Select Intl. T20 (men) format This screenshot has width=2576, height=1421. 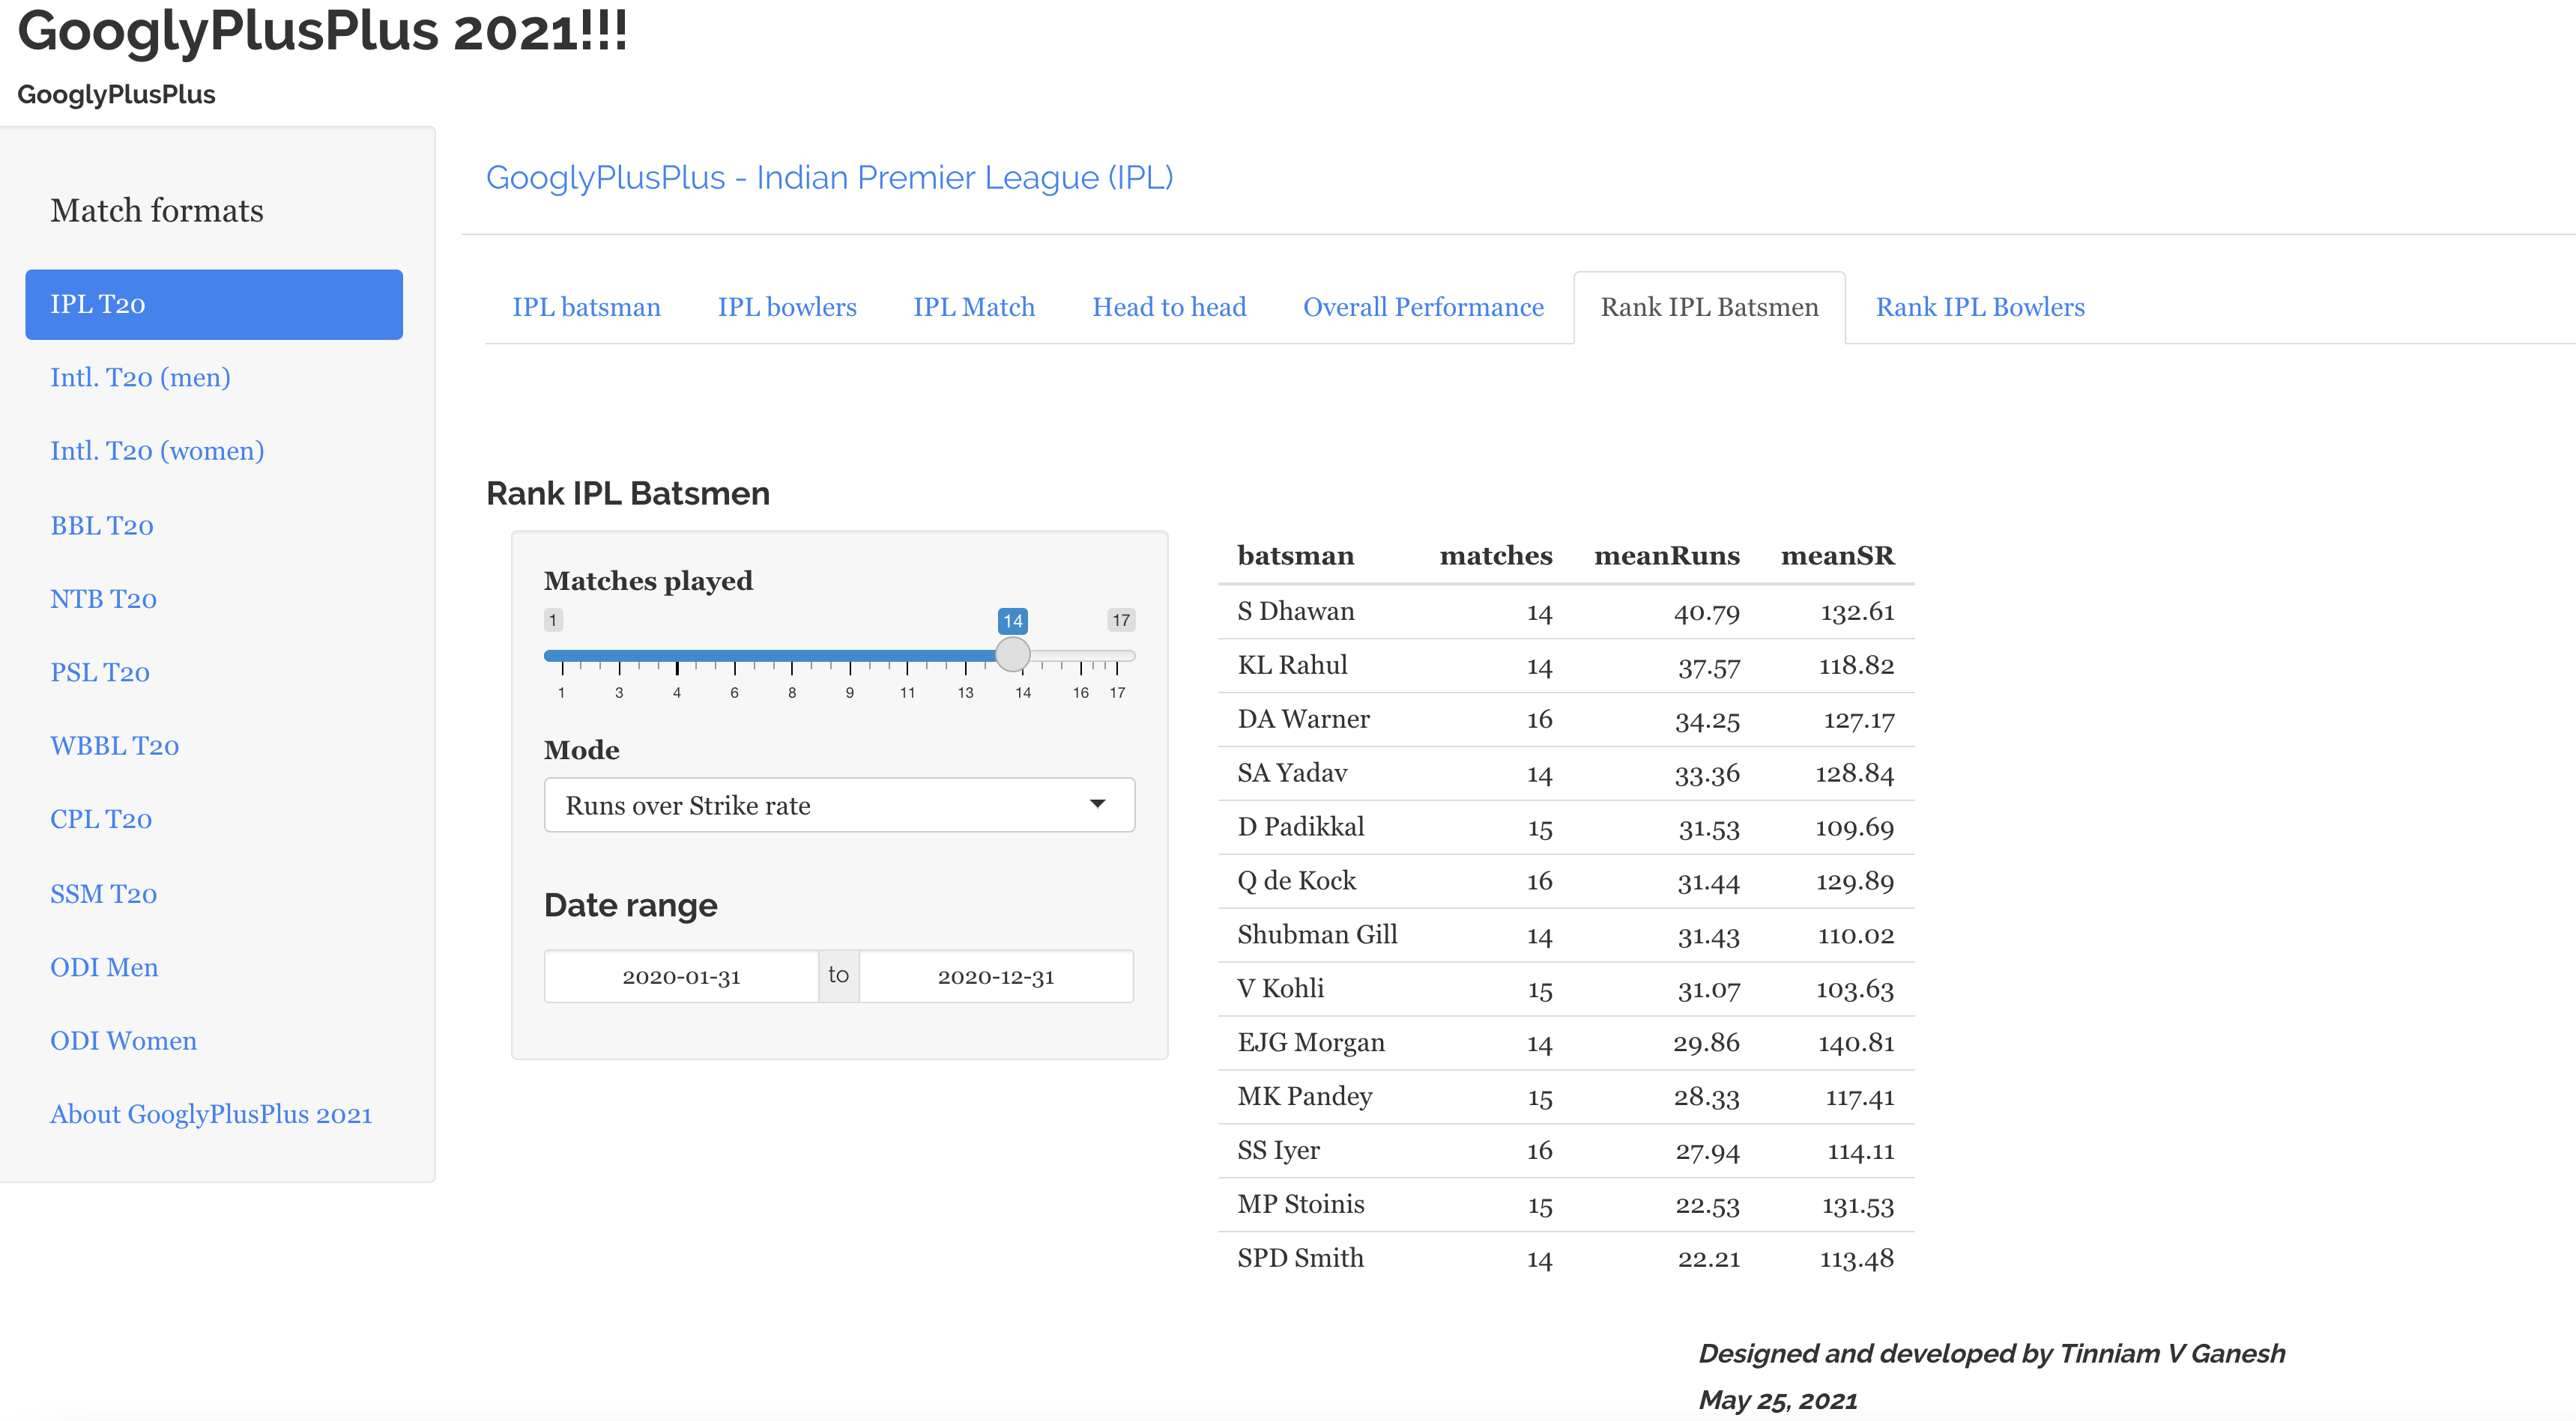point(140,378)
